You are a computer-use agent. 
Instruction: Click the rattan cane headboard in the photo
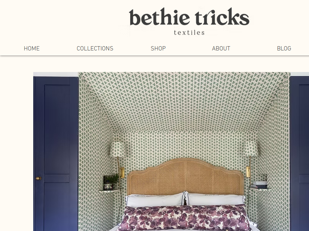click(185, 176)
